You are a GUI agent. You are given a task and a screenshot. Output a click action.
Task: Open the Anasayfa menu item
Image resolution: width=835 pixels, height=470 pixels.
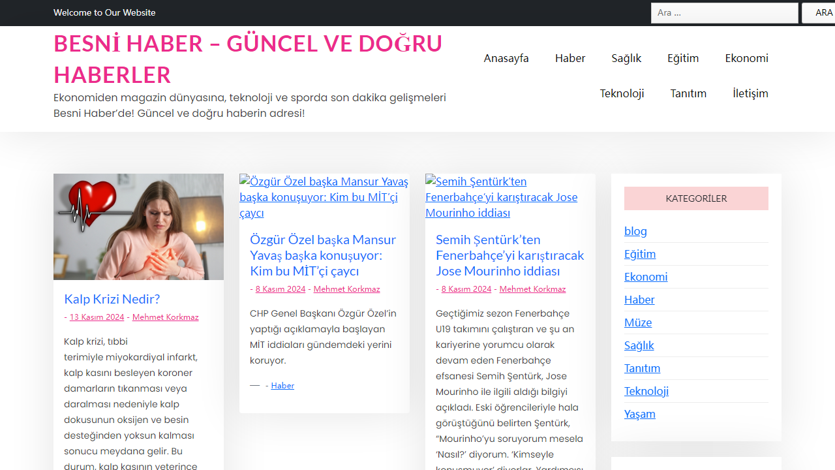(x=506, y=58)
